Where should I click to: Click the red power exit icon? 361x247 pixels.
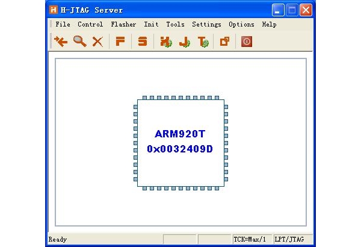pos(247,42)
